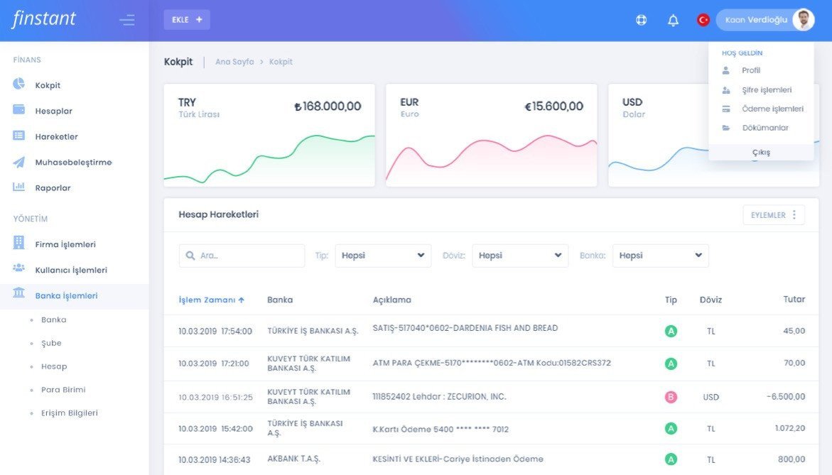Click the Firma İşlemleri building icon

[x=19, y=244]
